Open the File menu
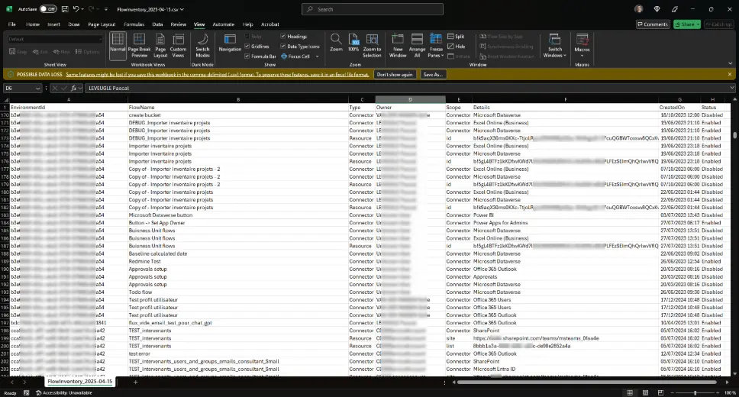Image resolution: width=739 pixels, height=397 pixels. [x=11, y=24]
